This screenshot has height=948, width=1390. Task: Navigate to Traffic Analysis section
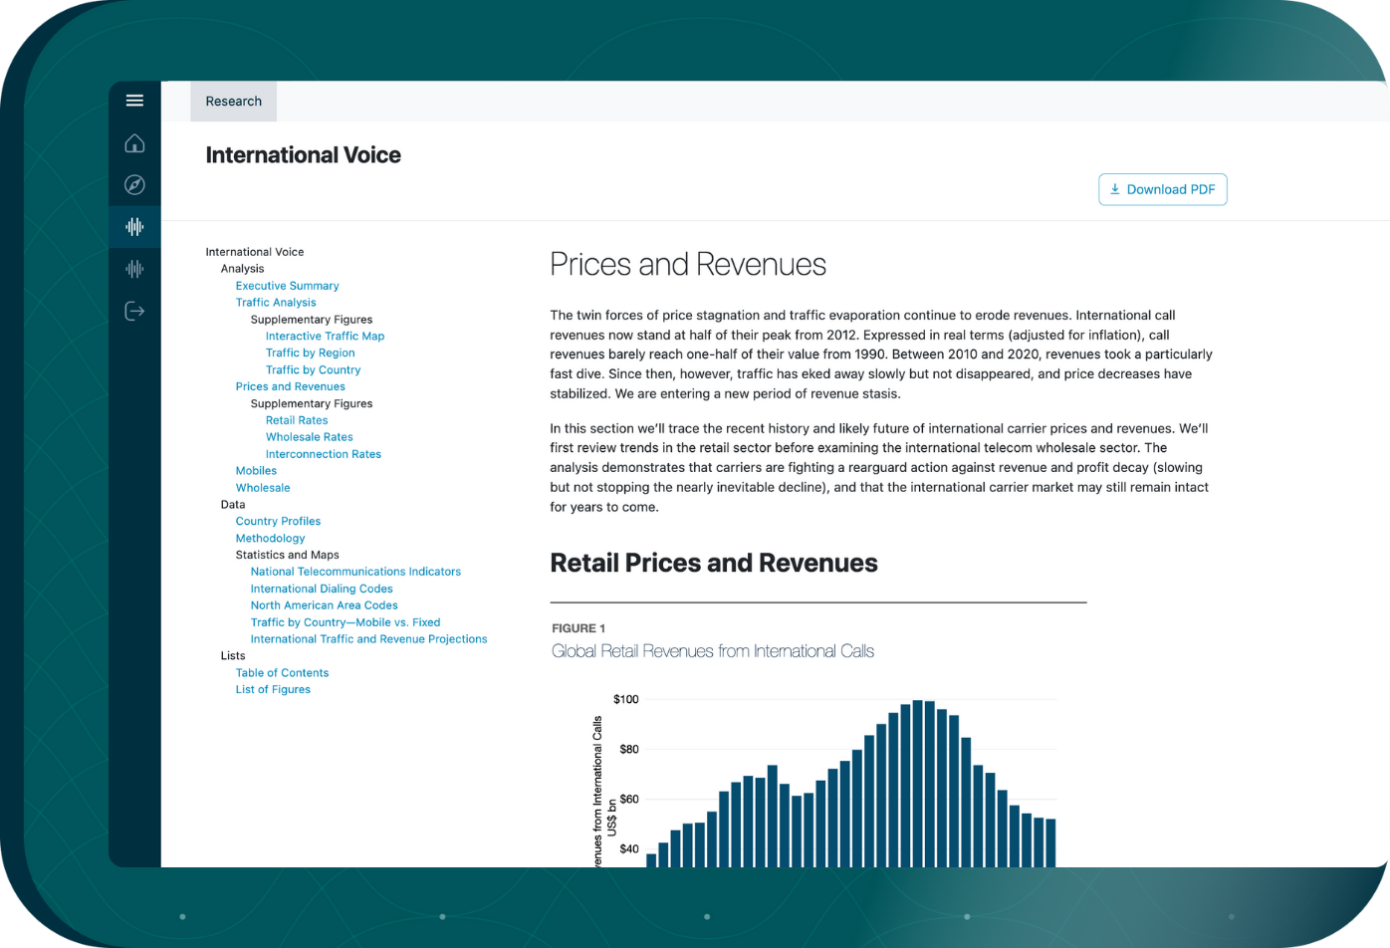276,303
